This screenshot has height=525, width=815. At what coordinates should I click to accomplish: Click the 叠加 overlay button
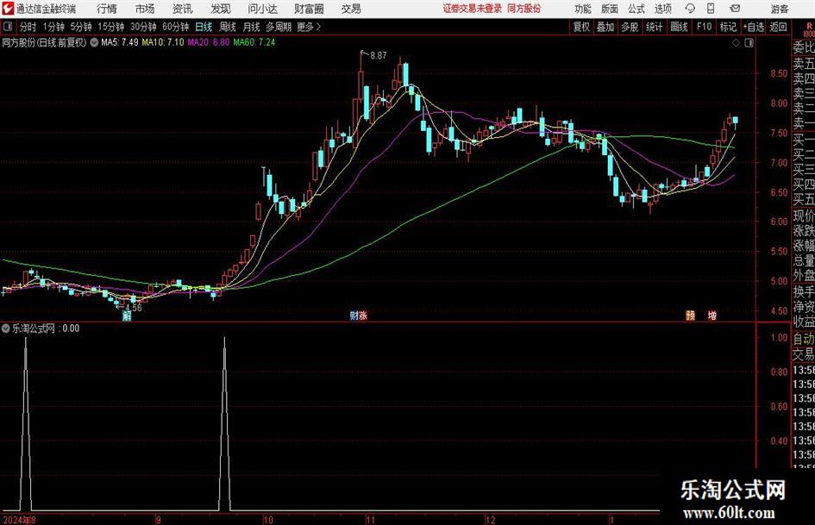coord(605,27)
